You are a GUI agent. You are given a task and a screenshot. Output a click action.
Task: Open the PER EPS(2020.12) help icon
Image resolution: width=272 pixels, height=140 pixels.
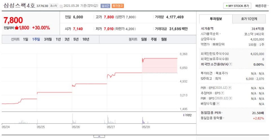pyautogui.click(x=230, y=88)
